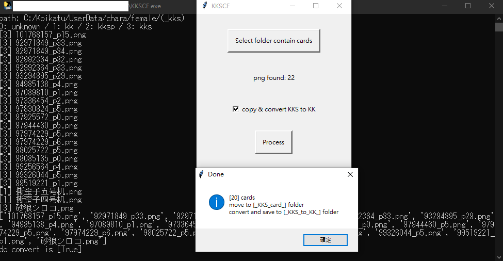This screenshot has width=503, height=261.
Task: Click the feather icon in KKSCF title bar
Action: coord(205,6)
